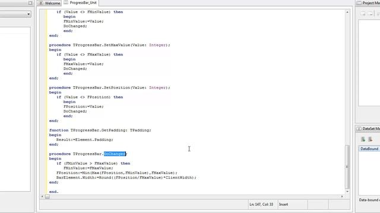The height and width of the screenshot is (213, 380).
Task: Click the 'Result:=Element.Padding;' line
Action: pos(84,140)
